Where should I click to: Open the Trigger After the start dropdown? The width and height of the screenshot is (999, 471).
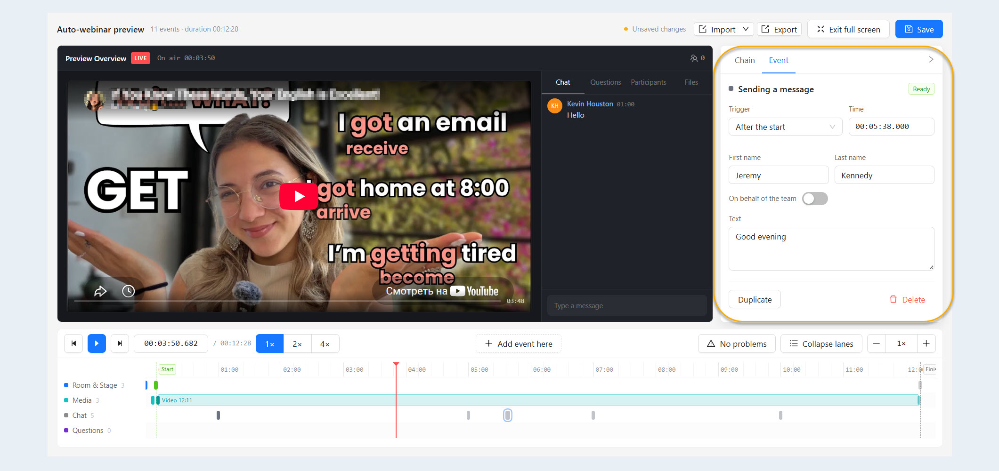[785, 127]
